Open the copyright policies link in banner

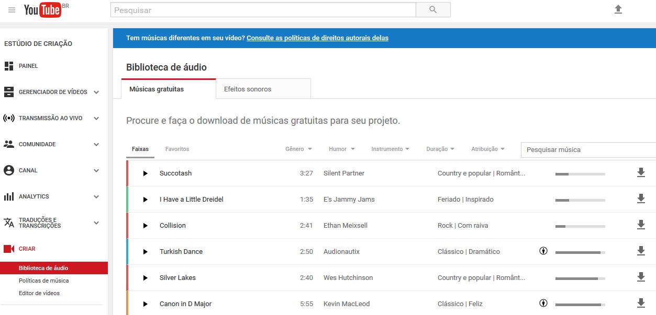pyautogui.click(x=317, y=38)
